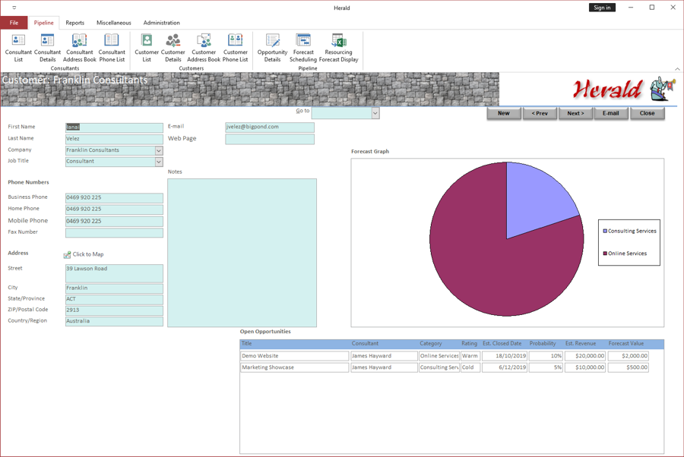Viewport: 684px width, 457px height.
Task: View the Customer Phone List
Action: click(x=235, y=48)
